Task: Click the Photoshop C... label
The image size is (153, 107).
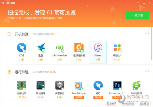Action: (x=117, y=93)
